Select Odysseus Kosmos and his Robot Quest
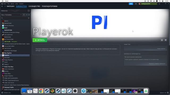The width and height of the screenshot is (170, 95). coord(17,44)
